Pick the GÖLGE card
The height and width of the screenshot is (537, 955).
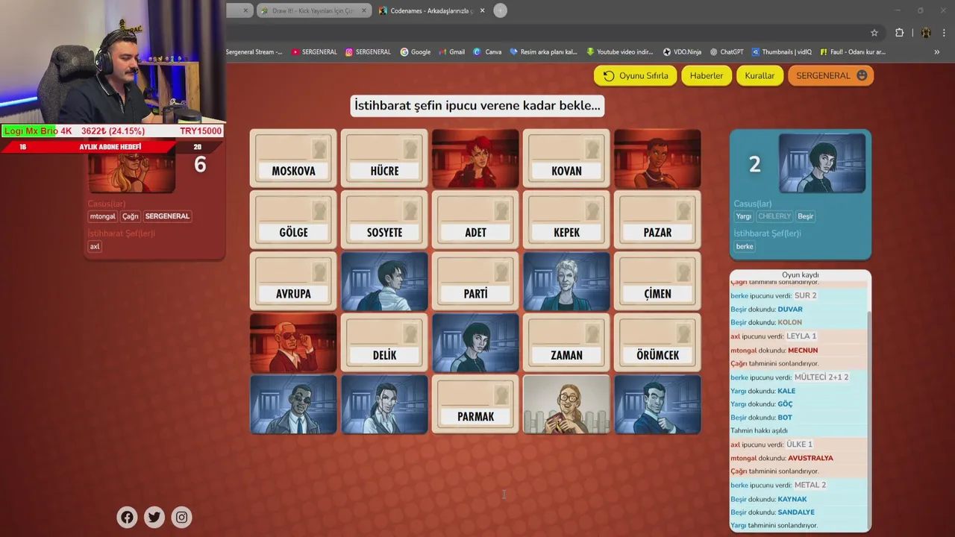[x=293, y=219]
